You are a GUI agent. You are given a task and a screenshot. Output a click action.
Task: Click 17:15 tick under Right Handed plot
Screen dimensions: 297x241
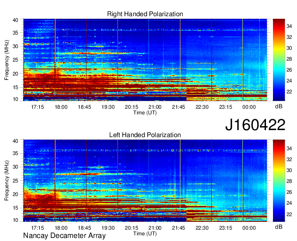pos(37,107)
